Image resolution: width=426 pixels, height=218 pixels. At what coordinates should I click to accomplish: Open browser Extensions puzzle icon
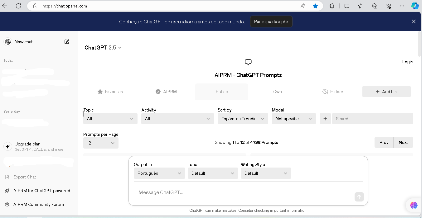pos(332,6)
